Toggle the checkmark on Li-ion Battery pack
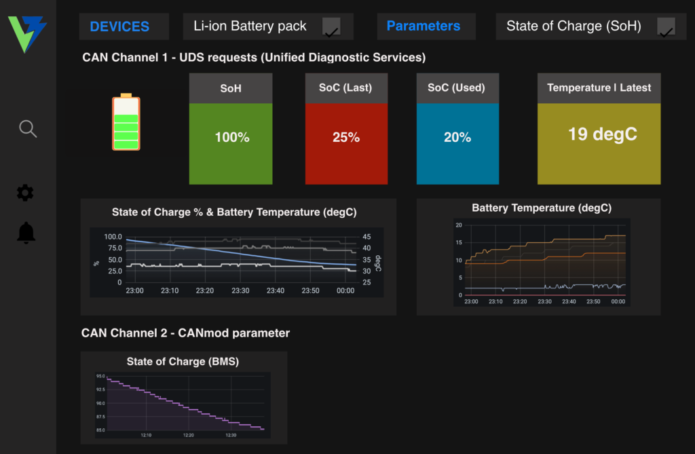 point(331,28)
